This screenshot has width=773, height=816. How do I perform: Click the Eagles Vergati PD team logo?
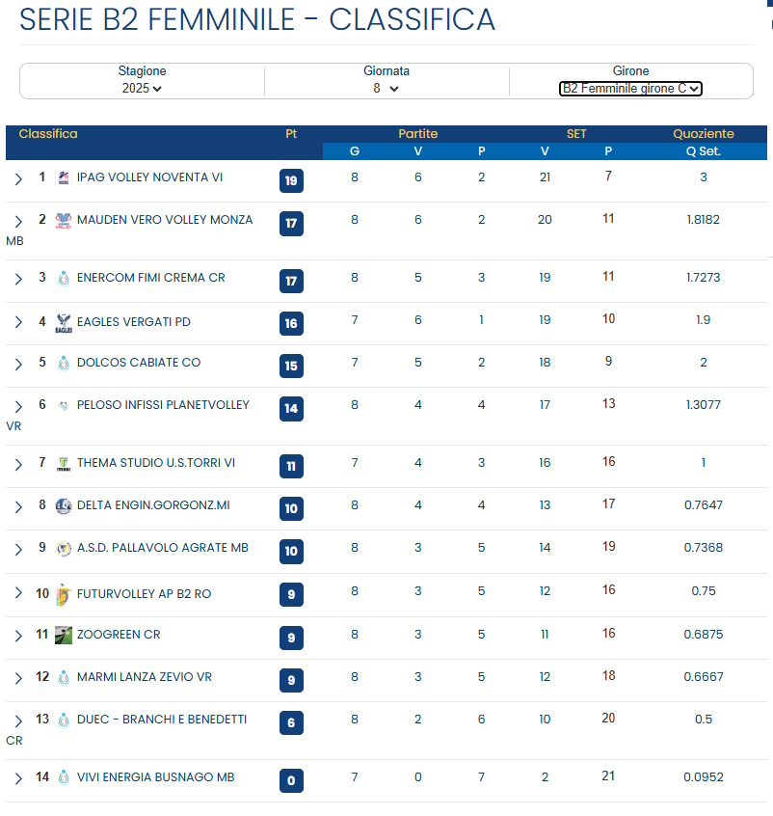64,322
